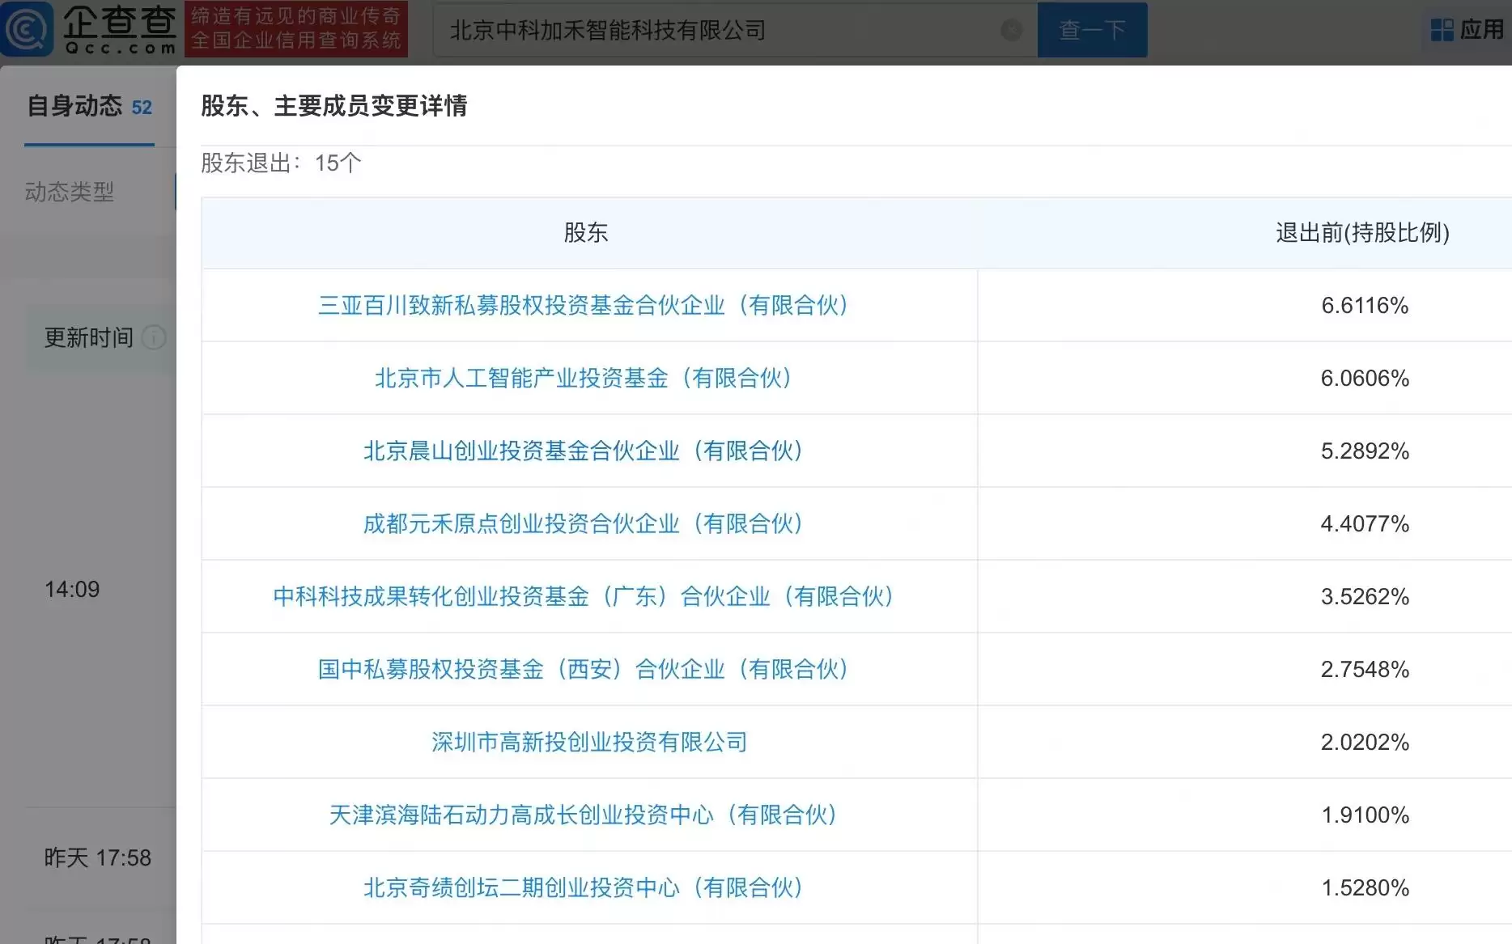Open the 应用 grid icon
The height and width of the screenshot is (944, 1512).
[x=1442, y=30]
